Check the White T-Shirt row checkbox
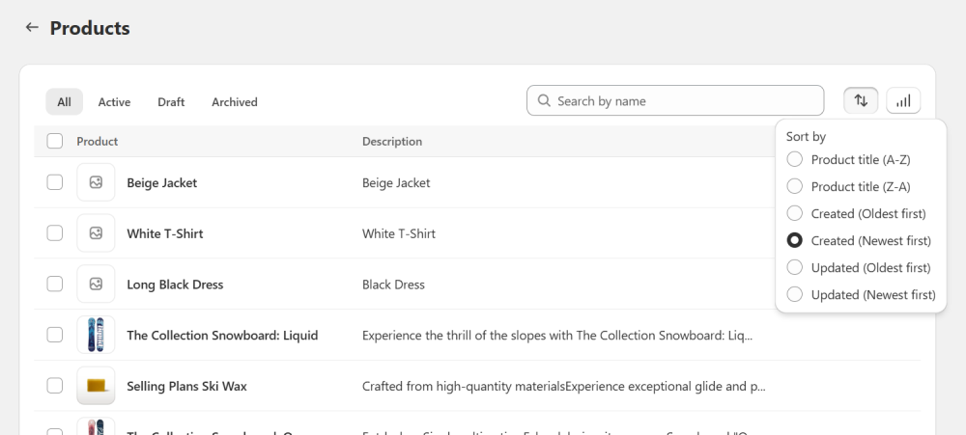This screenshot has width=966, height=435. 55,233
